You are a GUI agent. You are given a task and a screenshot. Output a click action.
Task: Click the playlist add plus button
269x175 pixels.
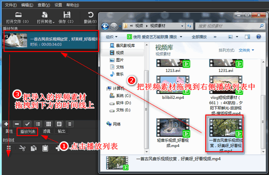click(6, 124)
